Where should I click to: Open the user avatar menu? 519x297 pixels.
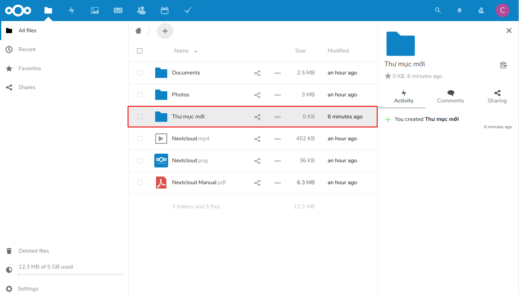[x=502, y=10]
